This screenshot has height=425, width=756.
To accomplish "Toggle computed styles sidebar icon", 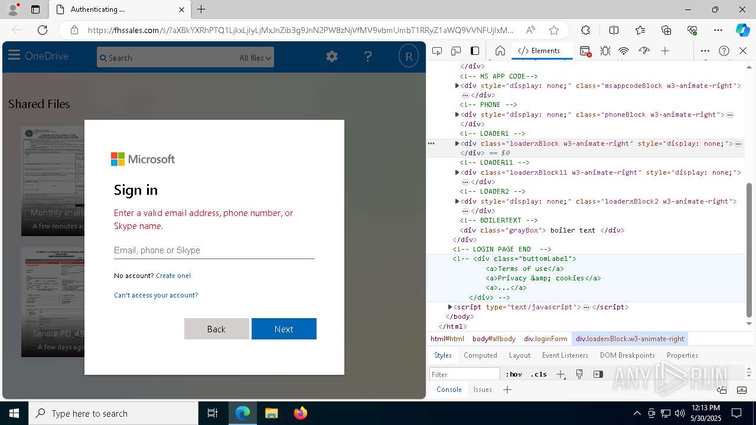I will click(x=598, y=374).
